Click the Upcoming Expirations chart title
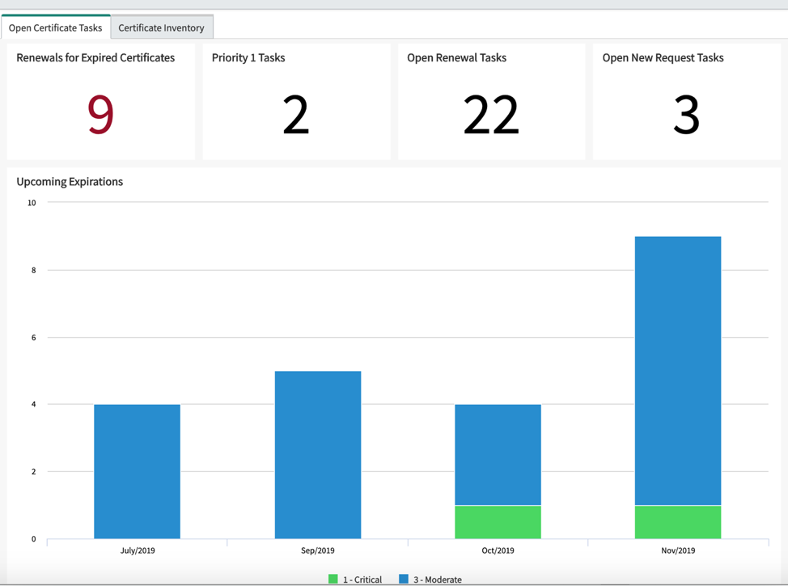The width and height of the screenshot is (788, 586). (70, 182)
